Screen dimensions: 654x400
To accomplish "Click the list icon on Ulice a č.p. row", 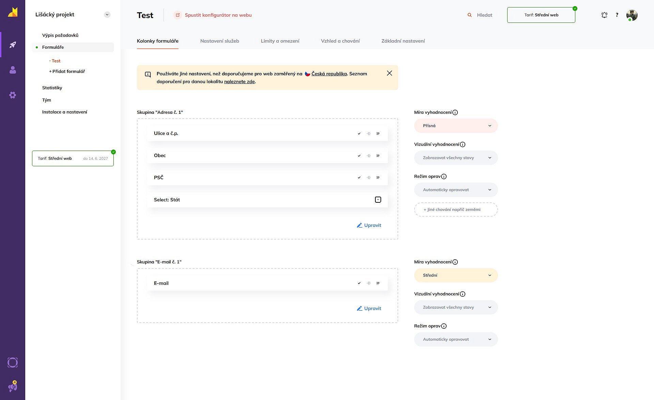I will coord(378,134).
